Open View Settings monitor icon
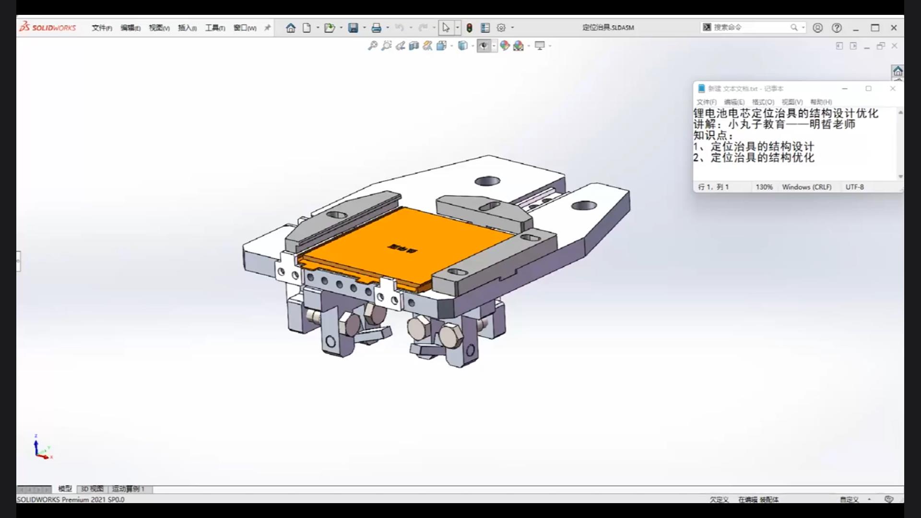Image resolution: width=921 pixels, height=518 pixels. (540, 46)
